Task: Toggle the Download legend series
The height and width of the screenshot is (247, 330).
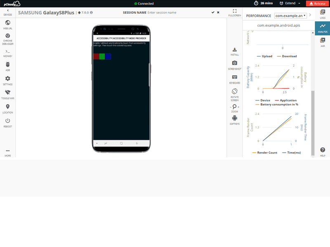Action: tap(287, 56)
